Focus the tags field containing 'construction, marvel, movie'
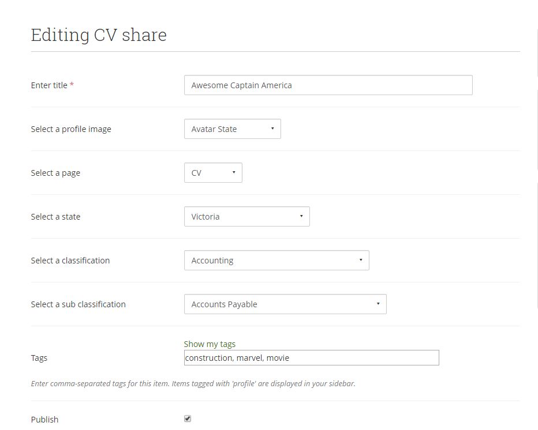This screenshot has height=430, width=538. coord(311,358)
